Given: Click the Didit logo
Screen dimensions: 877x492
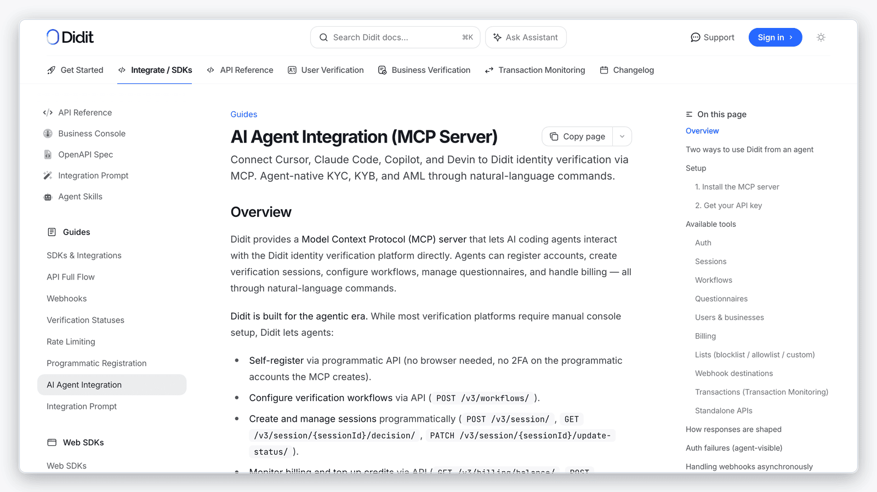Looking at the screenshot, I should 70,37.
